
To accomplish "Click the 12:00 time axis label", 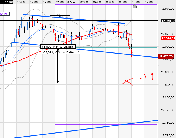I will point(149,2).
